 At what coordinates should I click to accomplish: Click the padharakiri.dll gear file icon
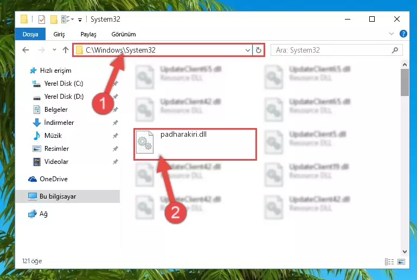145,142
